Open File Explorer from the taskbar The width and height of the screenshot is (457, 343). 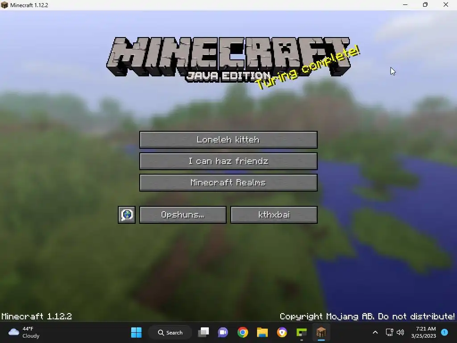click(262, 332)
